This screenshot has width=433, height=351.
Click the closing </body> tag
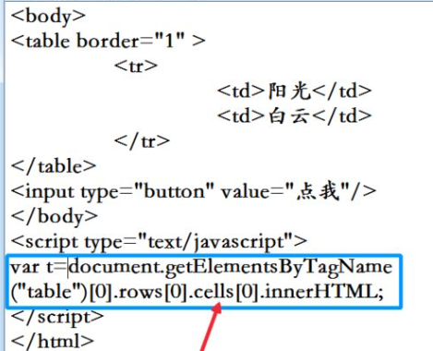coord(54,216)
